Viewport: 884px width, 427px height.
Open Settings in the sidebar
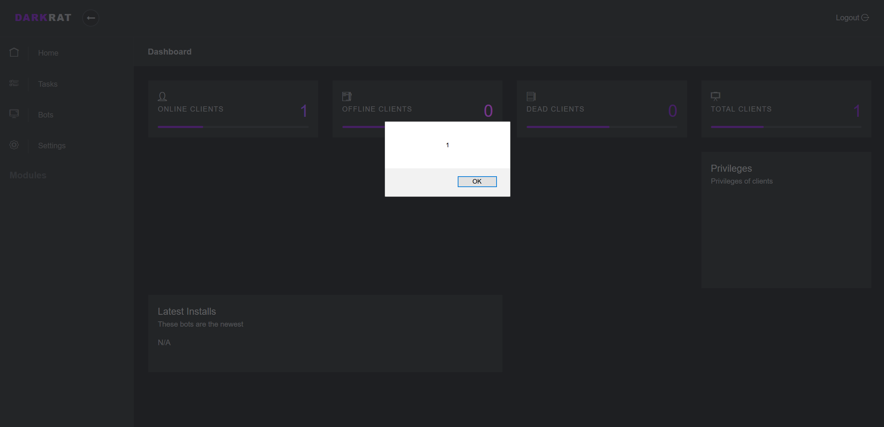52,146
